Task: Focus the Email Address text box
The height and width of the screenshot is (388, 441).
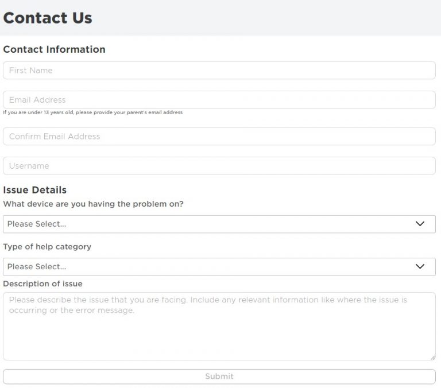Action: 219,100
